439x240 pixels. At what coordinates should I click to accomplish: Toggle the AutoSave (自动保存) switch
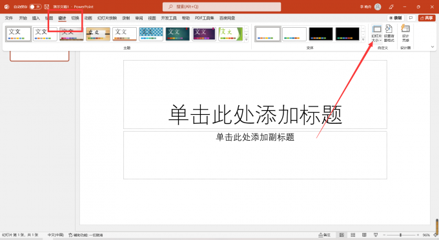click(x=36, y=6)
